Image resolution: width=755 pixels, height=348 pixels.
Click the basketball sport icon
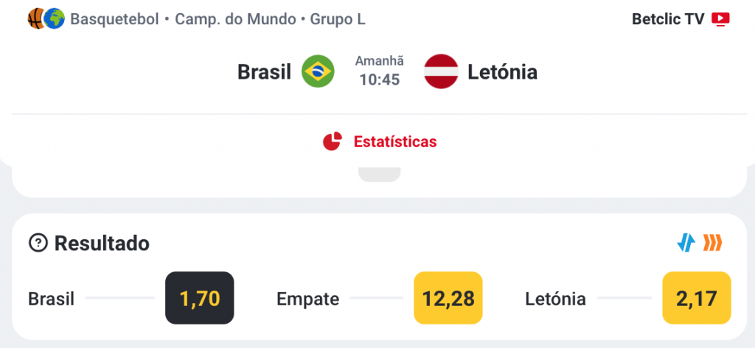[35, 18]
